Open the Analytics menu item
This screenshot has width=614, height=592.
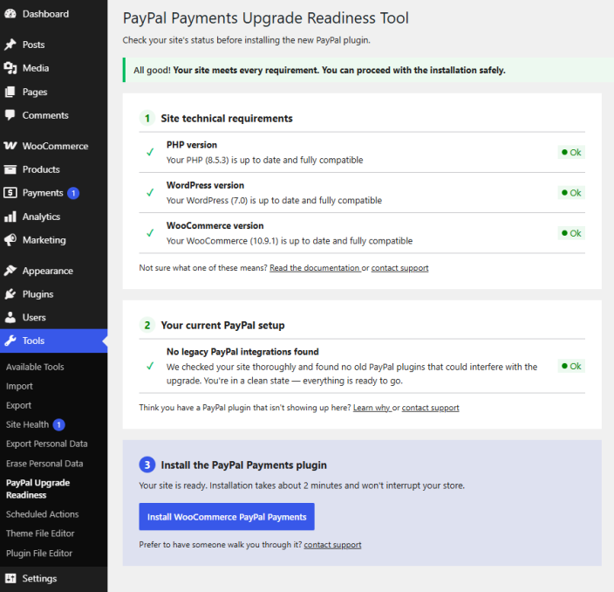click(54, 217)
